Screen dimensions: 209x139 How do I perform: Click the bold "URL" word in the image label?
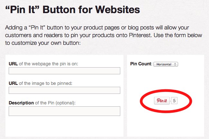13,83
